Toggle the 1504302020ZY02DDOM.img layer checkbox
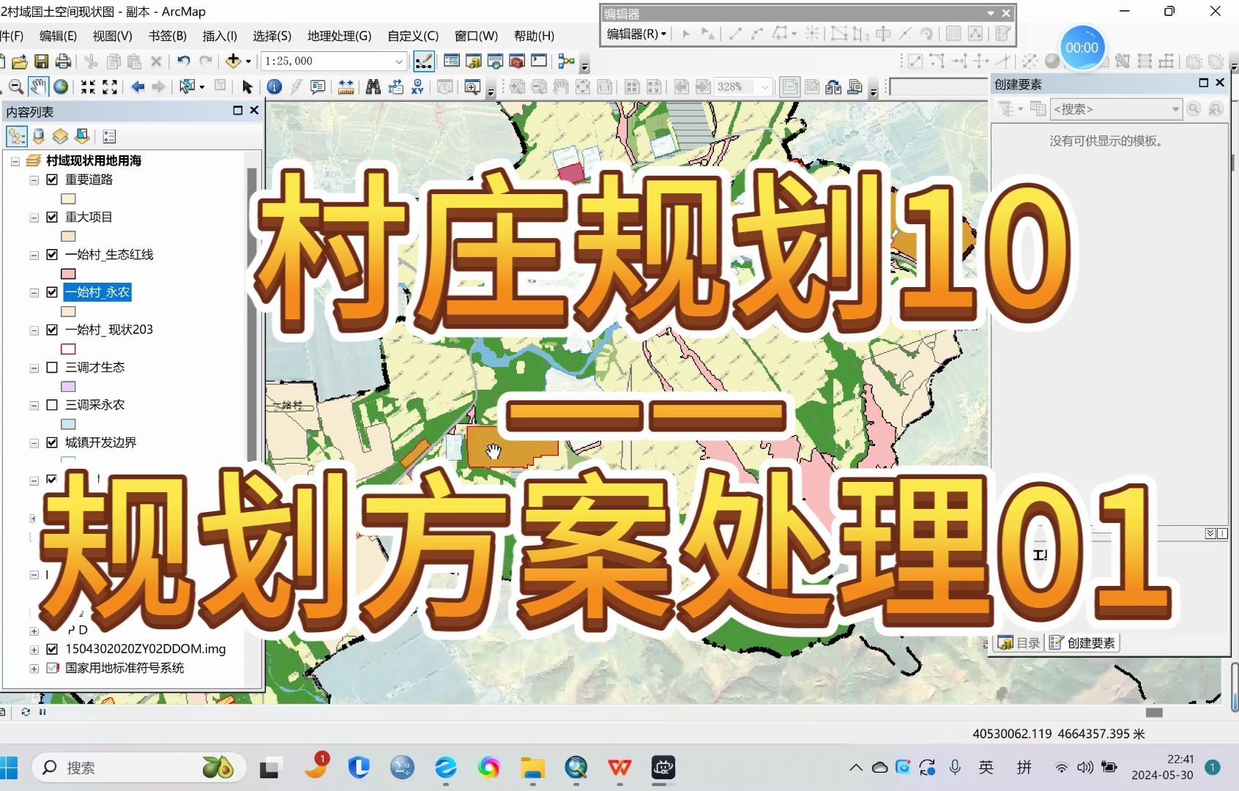Image resolution: width=1239 pixels, height=791 pixels. click(x=52, y=649)
